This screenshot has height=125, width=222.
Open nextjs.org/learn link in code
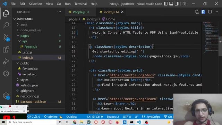coord(133,99)
